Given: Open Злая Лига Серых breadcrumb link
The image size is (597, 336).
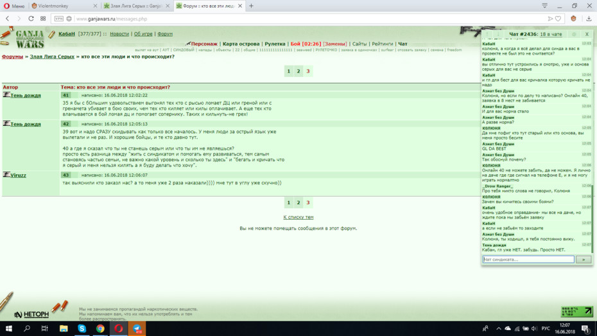Looking at the screenshot, I should [52, 57].
